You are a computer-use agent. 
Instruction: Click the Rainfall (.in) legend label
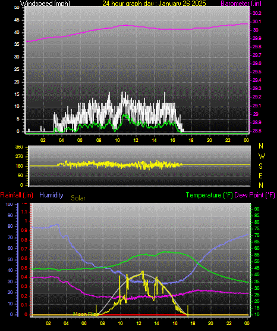coord(17,195)
